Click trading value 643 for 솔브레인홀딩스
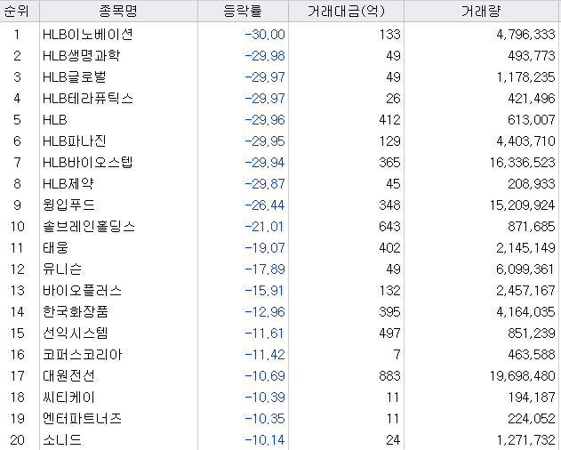 389,227
